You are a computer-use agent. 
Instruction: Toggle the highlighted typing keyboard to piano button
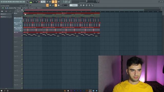47,5
